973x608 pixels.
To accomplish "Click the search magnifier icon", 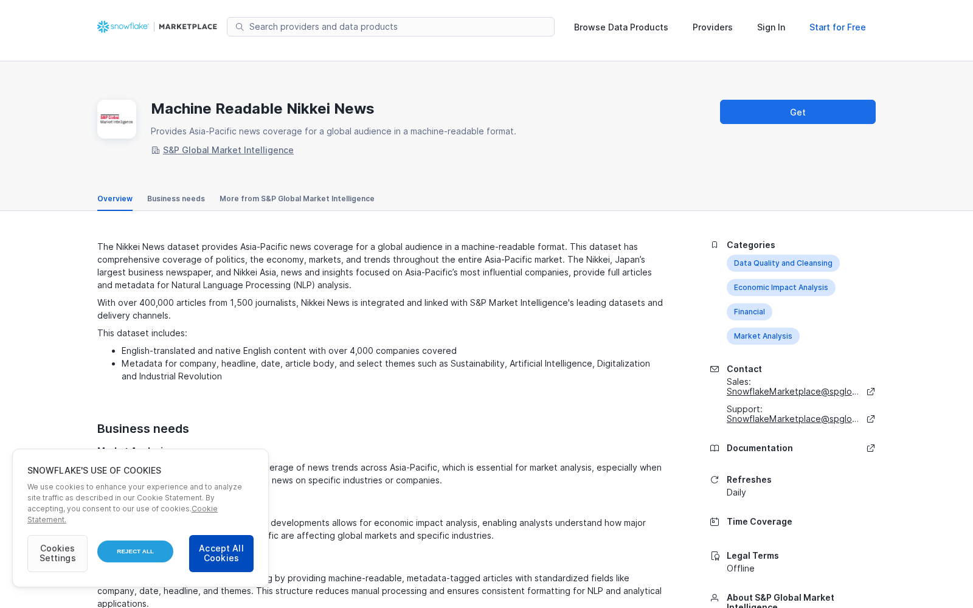I will pyautogui.click(x=240, y=27).
